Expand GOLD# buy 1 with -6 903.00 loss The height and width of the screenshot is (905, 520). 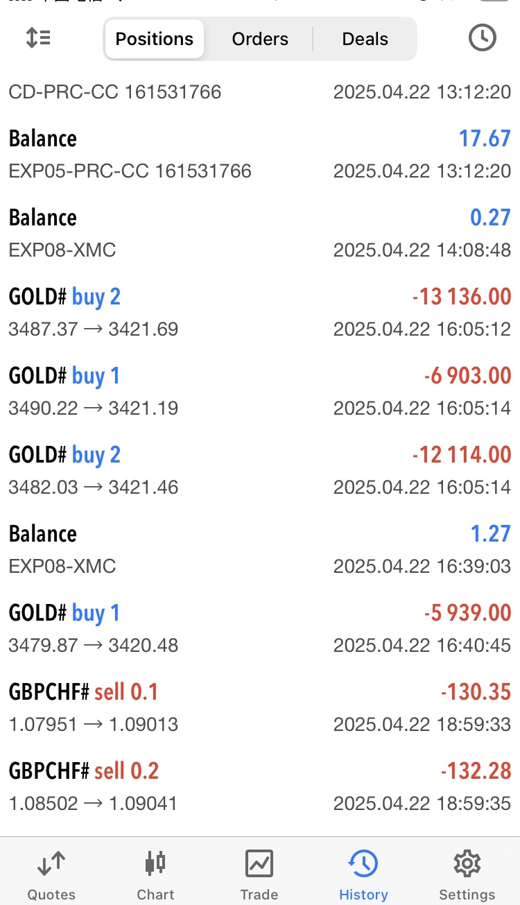pos(260,391)
